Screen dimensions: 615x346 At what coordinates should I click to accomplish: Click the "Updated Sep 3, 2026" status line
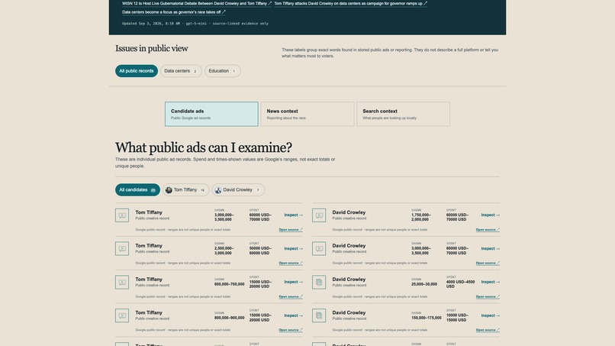(x=195, y=24)
